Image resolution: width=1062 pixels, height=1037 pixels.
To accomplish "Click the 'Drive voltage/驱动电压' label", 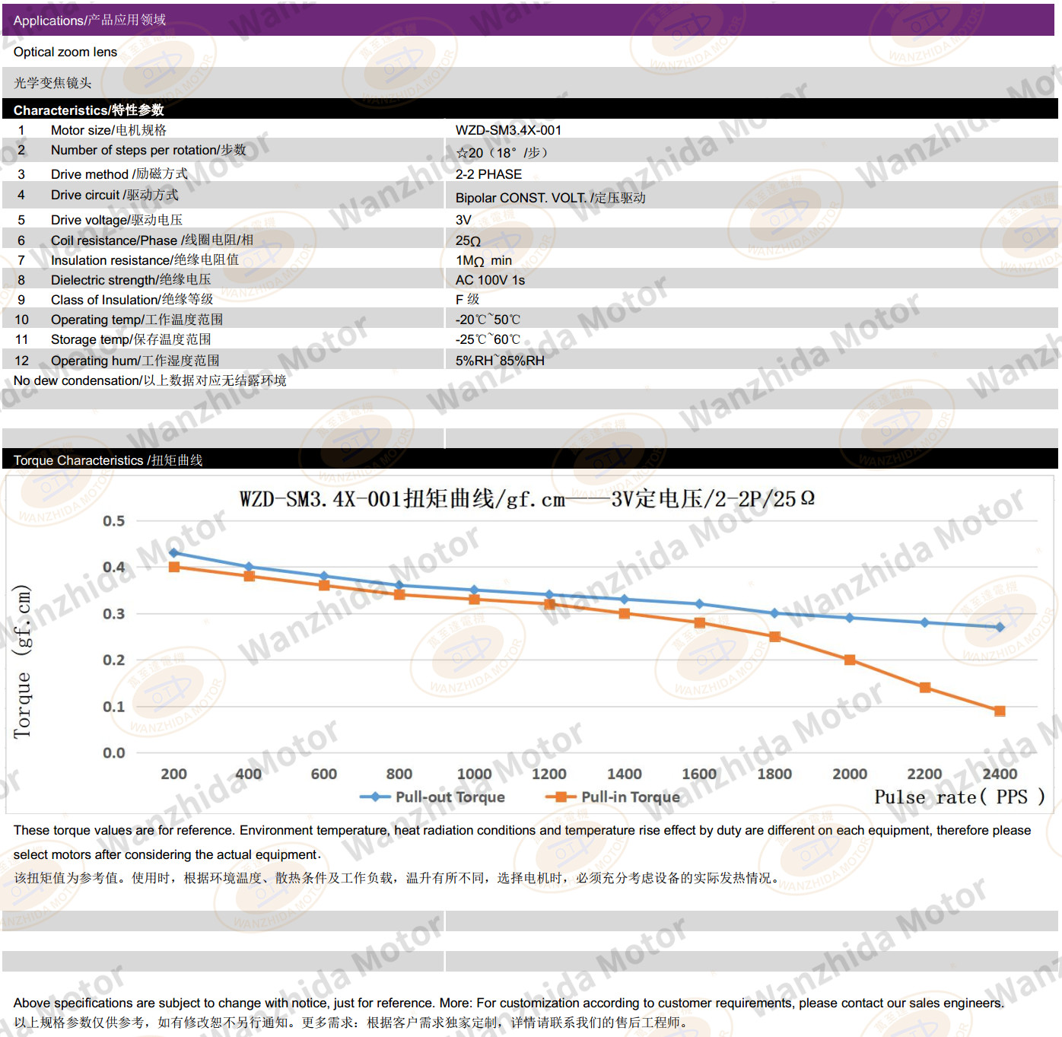I will pyautogui.click(x=116, y=220).
